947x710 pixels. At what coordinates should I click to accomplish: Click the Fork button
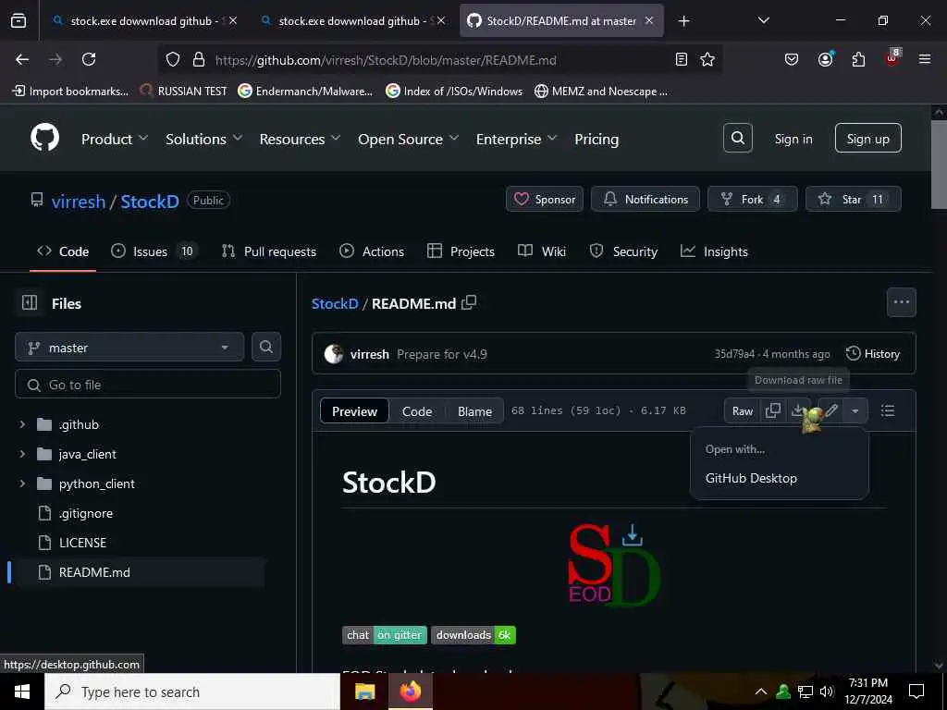(753, 199)
